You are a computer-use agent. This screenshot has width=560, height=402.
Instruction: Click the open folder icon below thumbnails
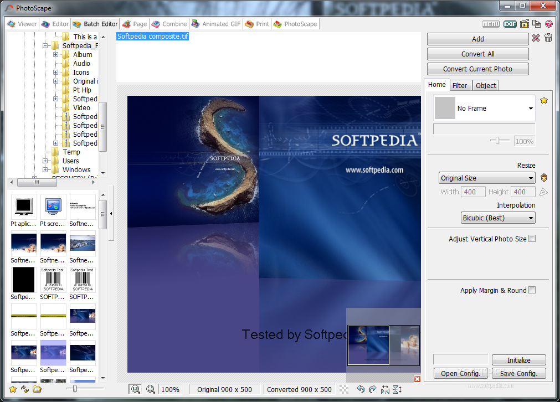pyautogui.click(x=37, y=389)
